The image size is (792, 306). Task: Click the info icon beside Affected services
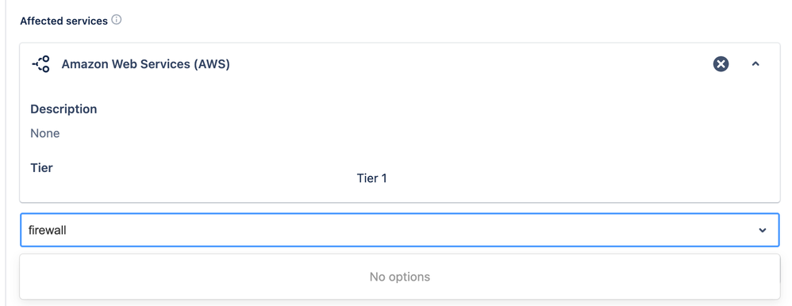coord(117,20)
